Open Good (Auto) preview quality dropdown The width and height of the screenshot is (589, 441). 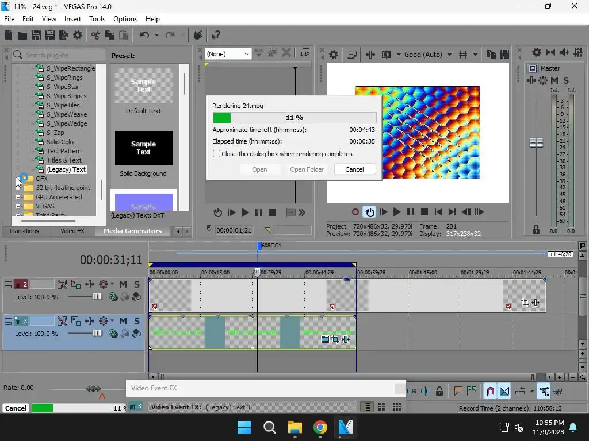pos(449,55)
